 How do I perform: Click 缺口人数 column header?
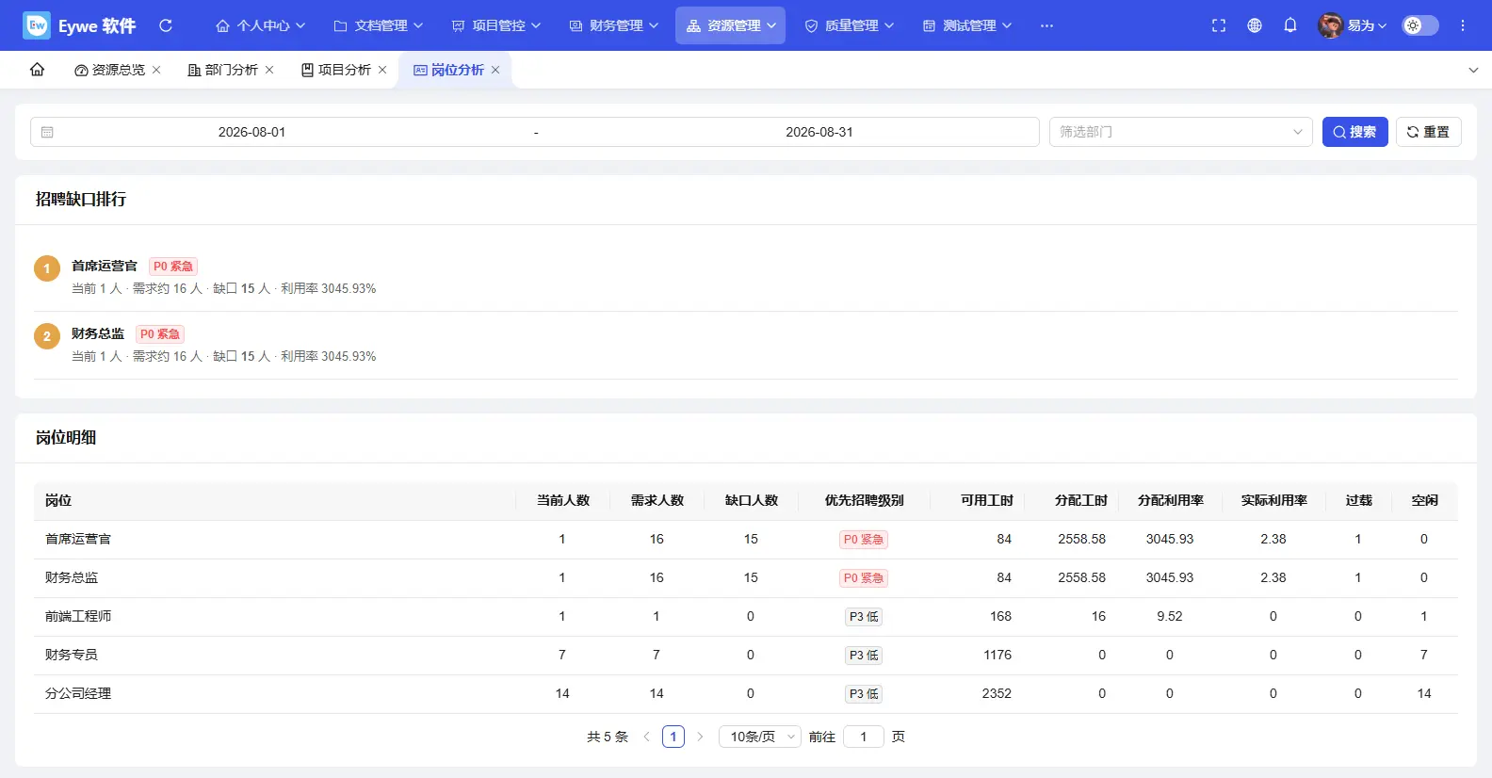pos(752,500)
